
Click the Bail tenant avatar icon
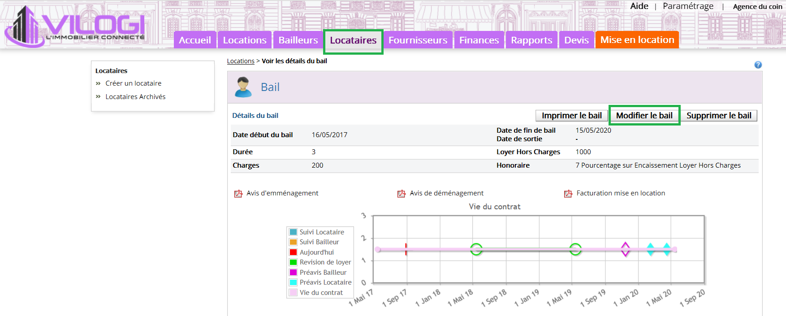[x=243, y=87]
